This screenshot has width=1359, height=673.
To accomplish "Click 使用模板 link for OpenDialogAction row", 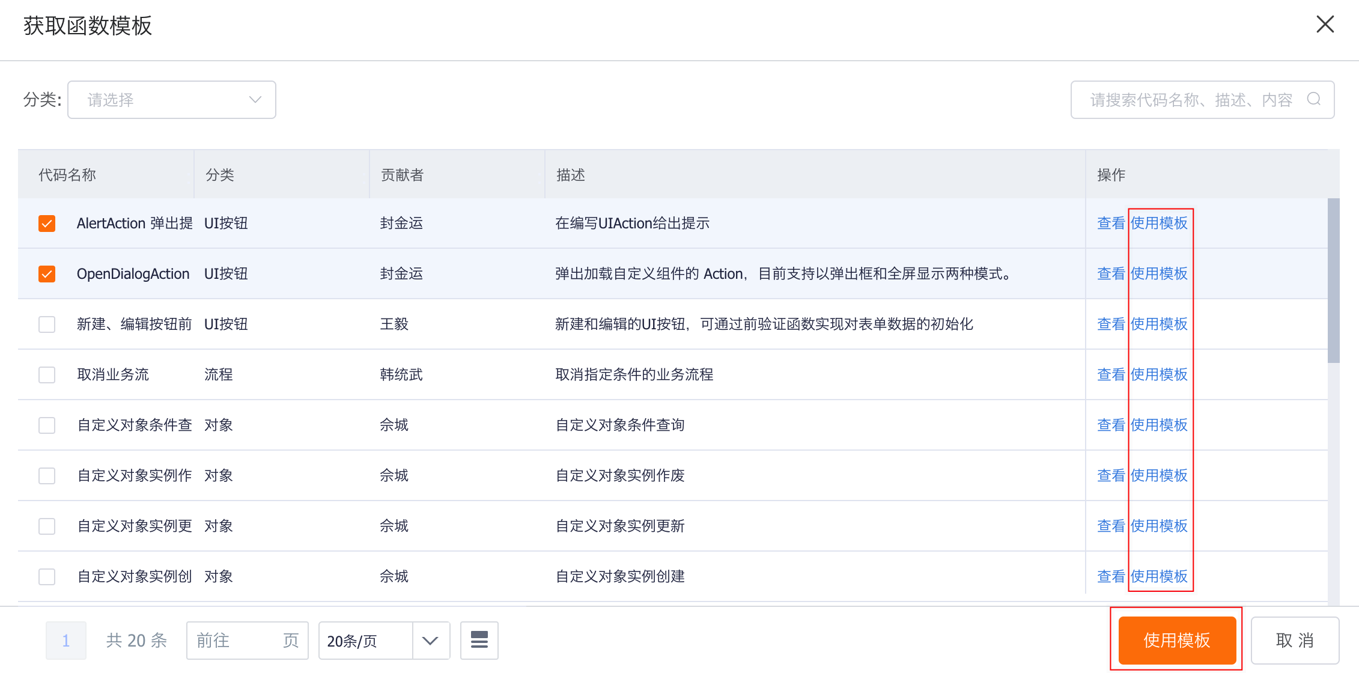I will tap(1159, 274).
